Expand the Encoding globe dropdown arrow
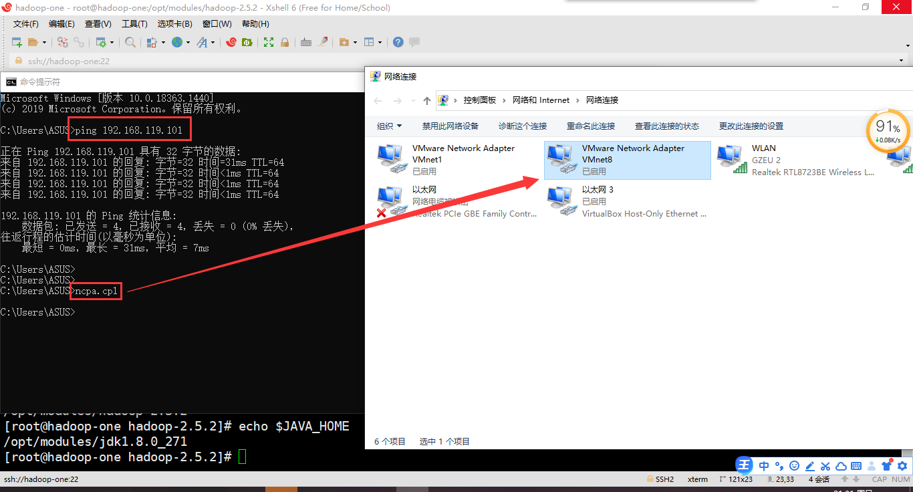This screenshot has width=913, height=492. click(x=188, y=42)
